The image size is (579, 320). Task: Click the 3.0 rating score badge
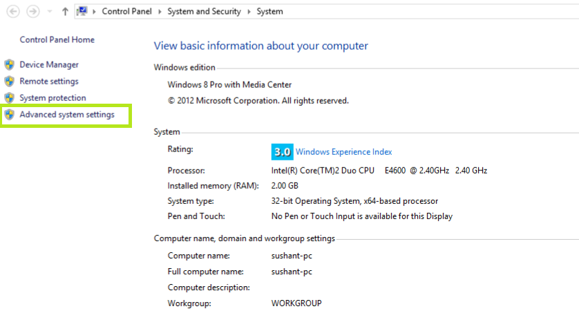pyautogui.click(x=282, y=152)
